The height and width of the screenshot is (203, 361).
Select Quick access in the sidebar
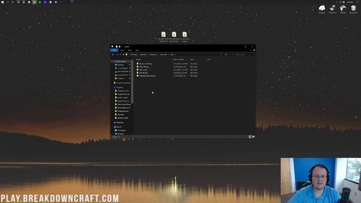pos(121,61)
